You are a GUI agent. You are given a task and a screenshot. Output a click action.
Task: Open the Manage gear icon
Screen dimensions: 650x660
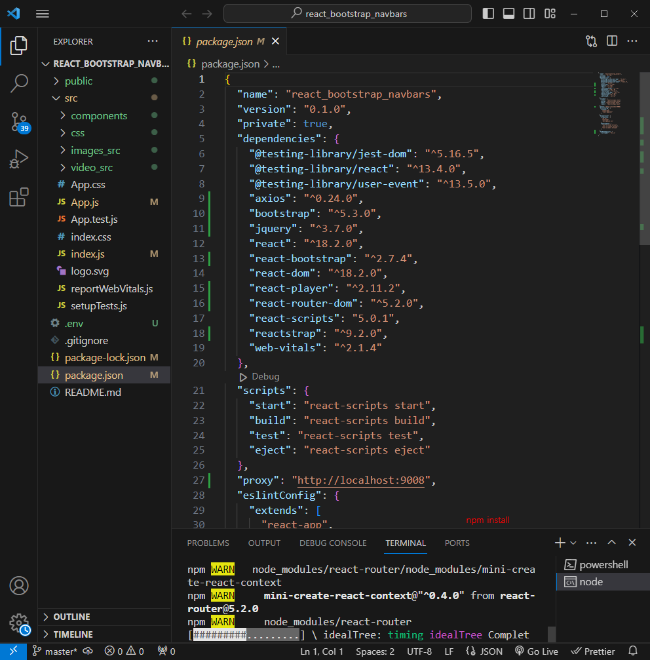click(20, 623)
